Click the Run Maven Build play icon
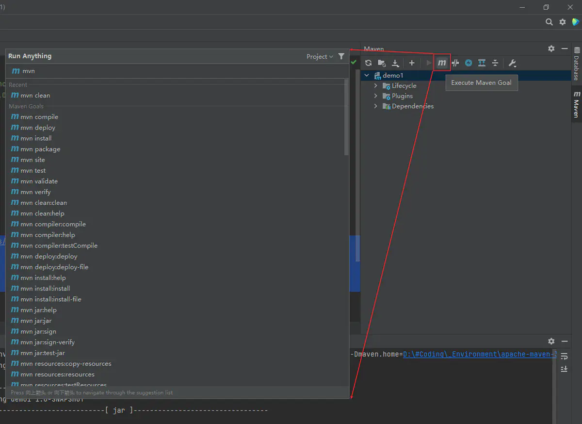Image resolution: width=582 pixels, height=424 pixels. [429, 63]
